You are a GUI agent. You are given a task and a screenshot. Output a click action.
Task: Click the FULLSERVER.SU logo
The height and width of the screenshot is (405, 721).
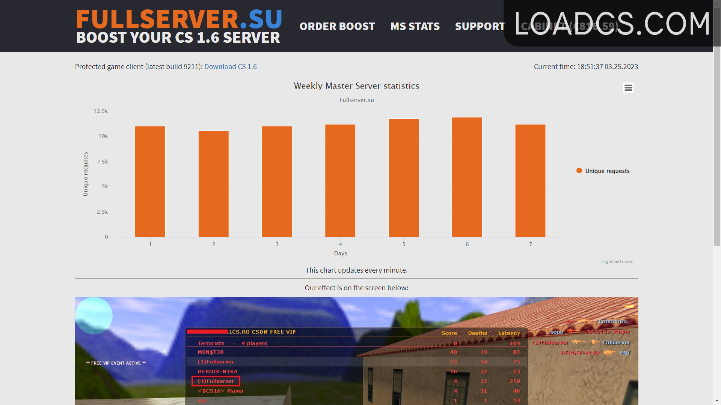pos(179,26)
